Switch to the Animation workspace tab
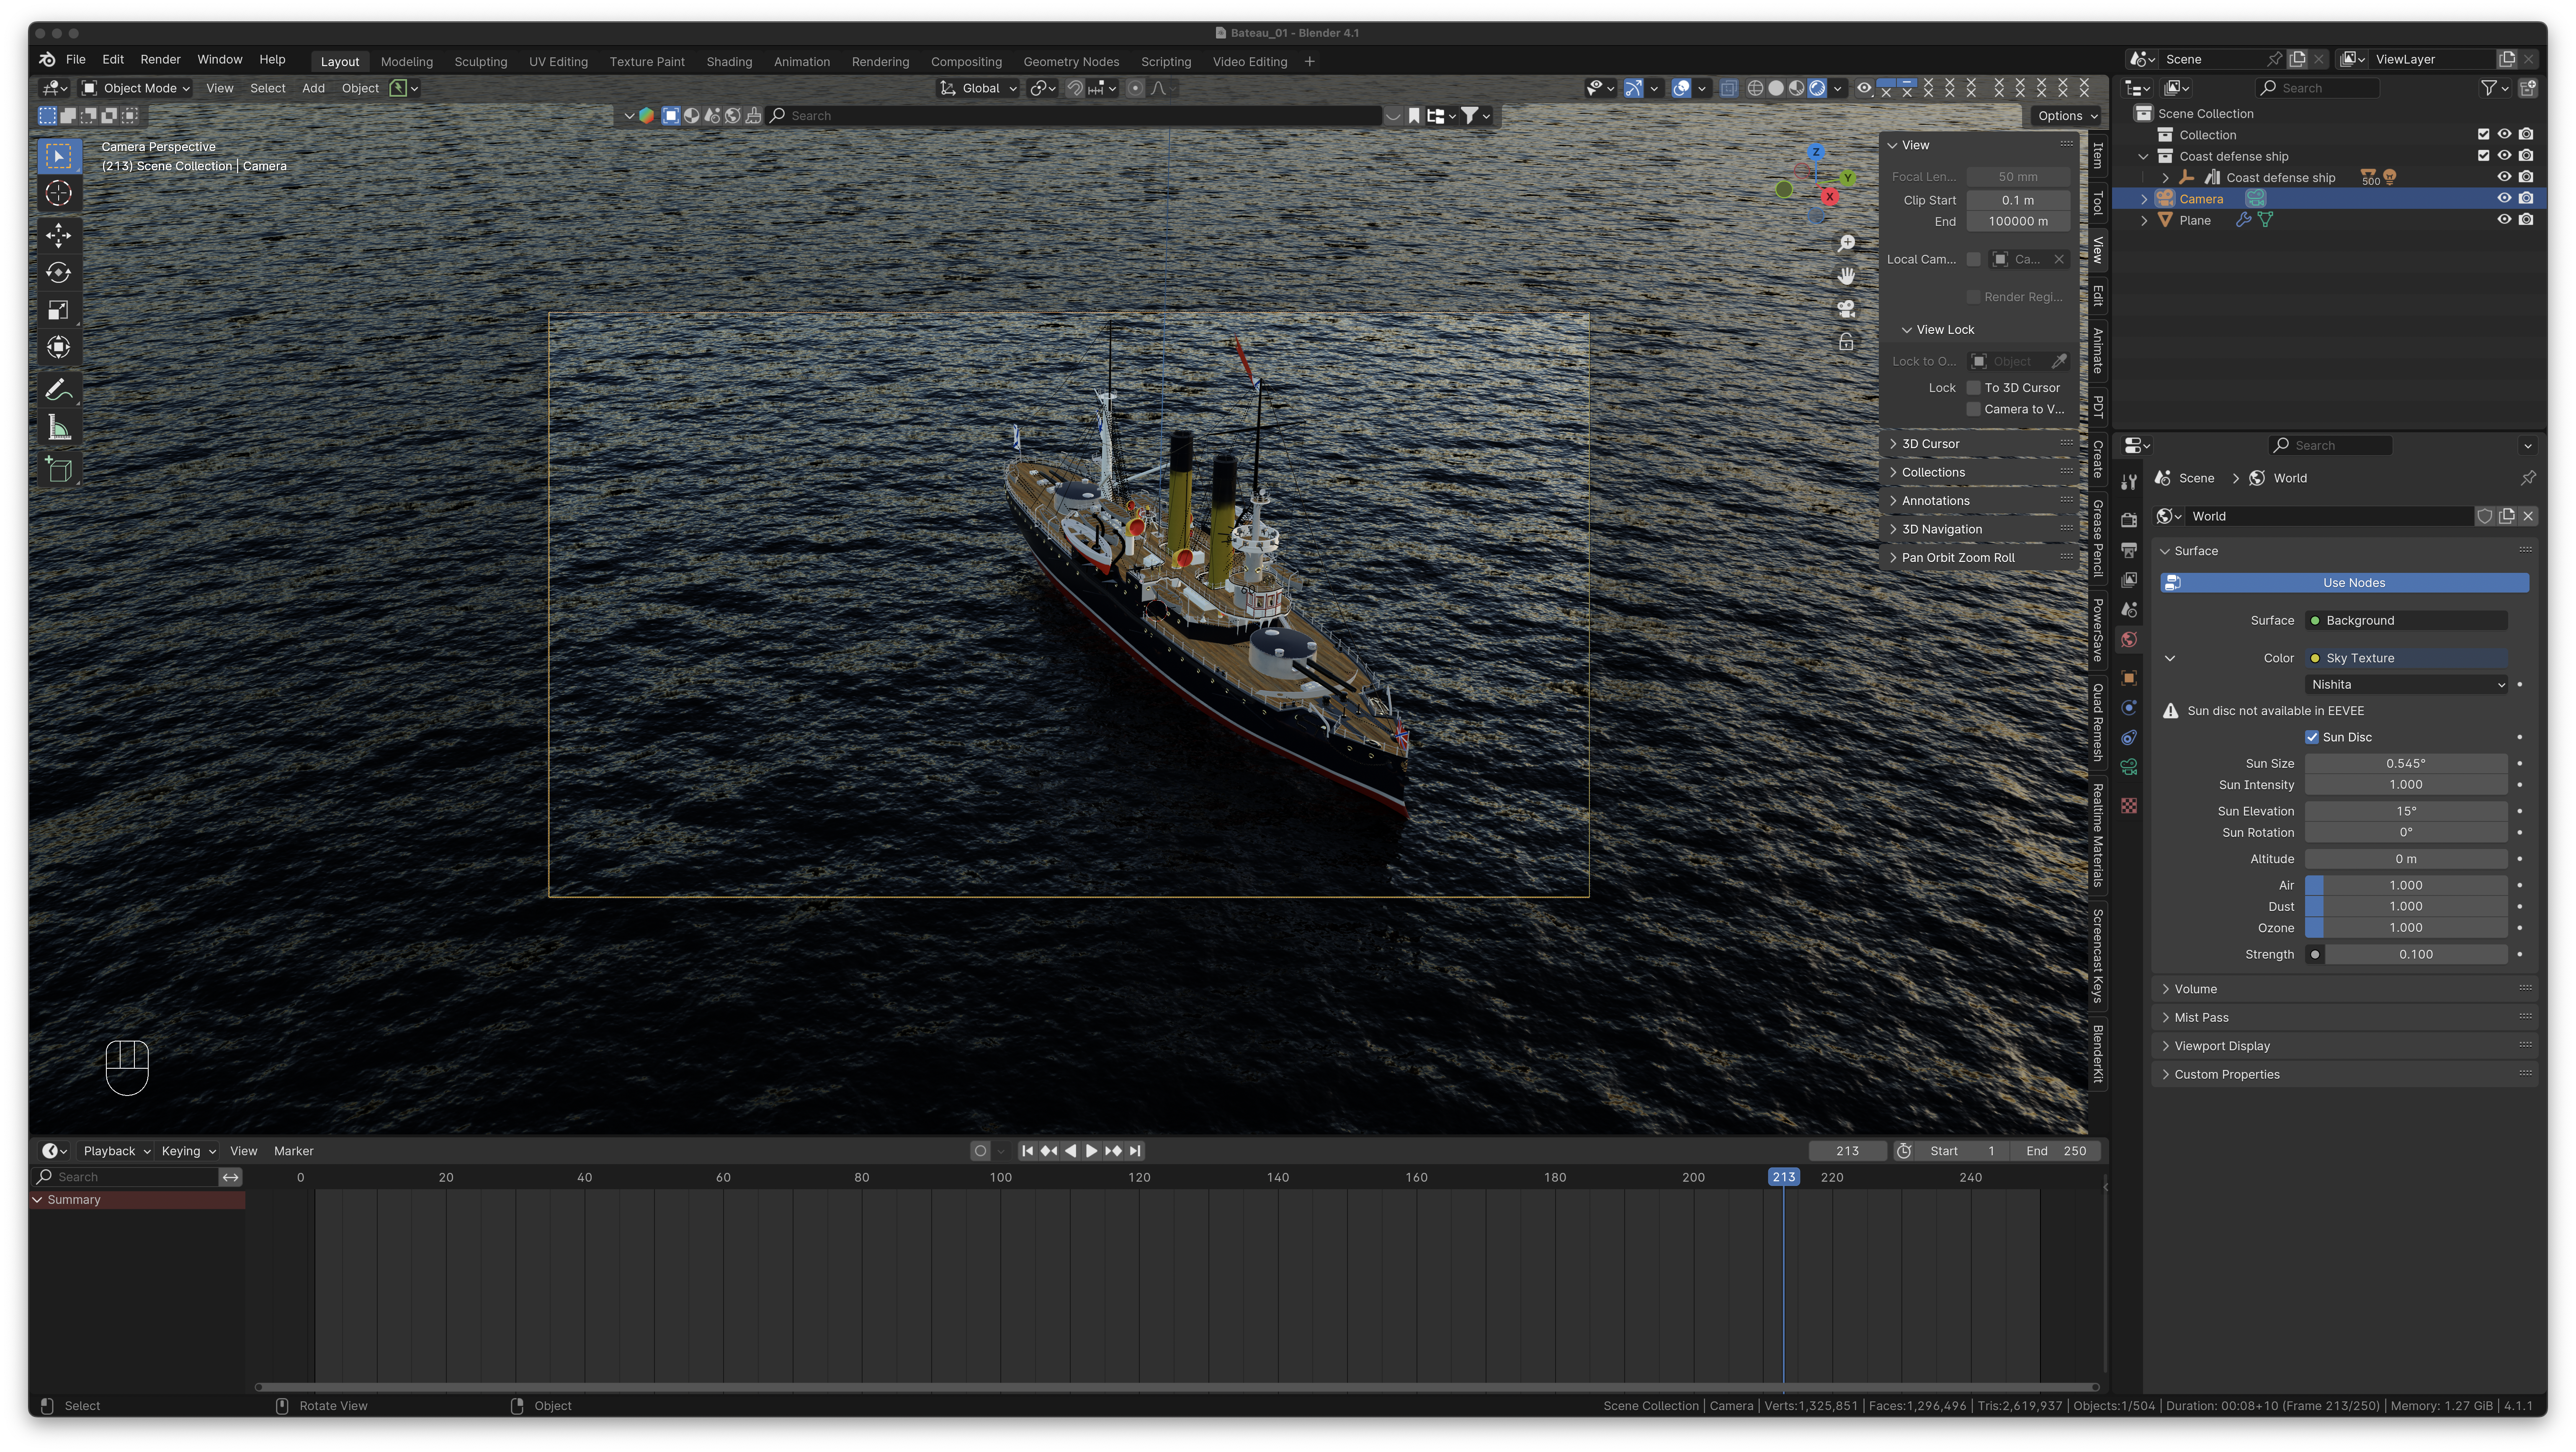 tap(802, 62)
